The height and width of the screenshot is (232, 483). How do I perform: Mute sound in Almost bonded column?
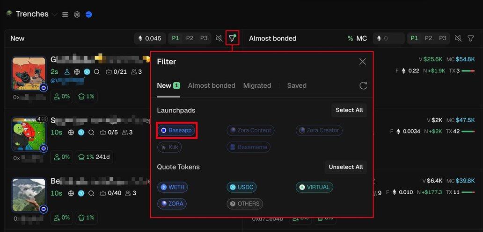[x=458, y=38]
